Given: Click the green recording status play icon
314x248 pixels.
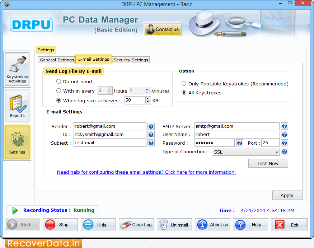Looking at the screenshot, I should pyautogui.click(x=15, y=211).
